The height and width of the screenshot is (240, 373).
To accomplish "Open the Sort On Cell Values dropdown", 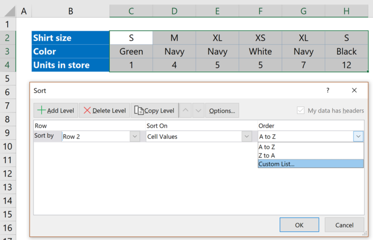I will pos(246,137).
